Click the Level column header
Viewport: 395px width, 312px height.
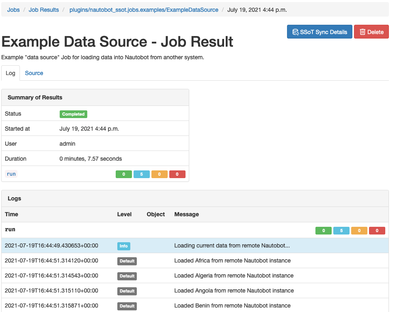(124, 214)
